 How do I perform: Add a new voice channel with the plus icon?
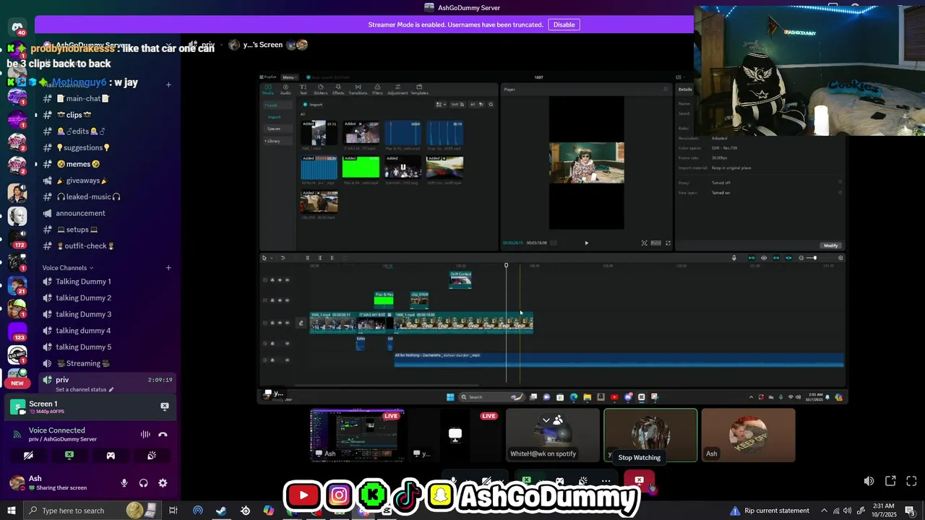pos(168,268)
